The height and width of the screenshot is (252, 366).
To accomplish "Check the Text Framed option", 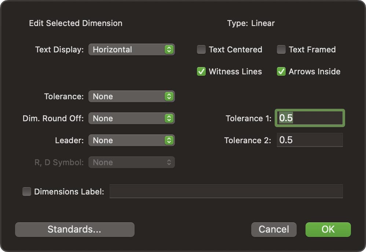I will 281,49.
